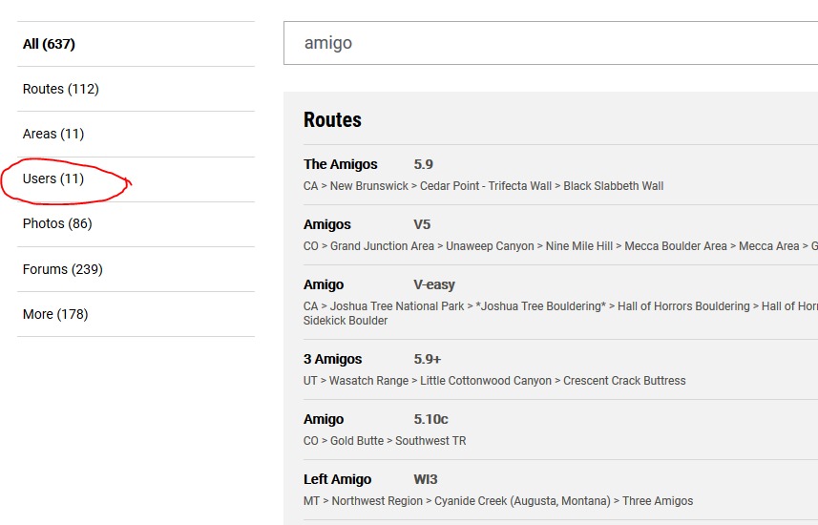This screenshot has height=525, width=818.
Task: Filter results by Routes (112)
Action: coord(60,89)
